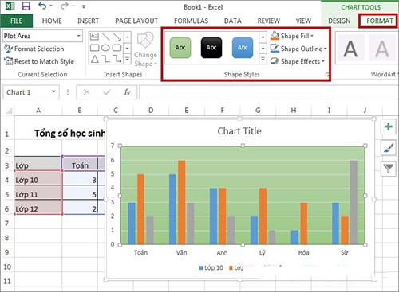Expand the Name Box dropdown
This screenshot has width=399, height=292.
coord(53,92)
